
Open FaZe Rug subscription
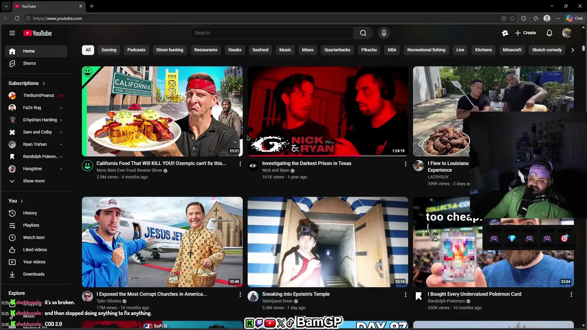point(36,108)
